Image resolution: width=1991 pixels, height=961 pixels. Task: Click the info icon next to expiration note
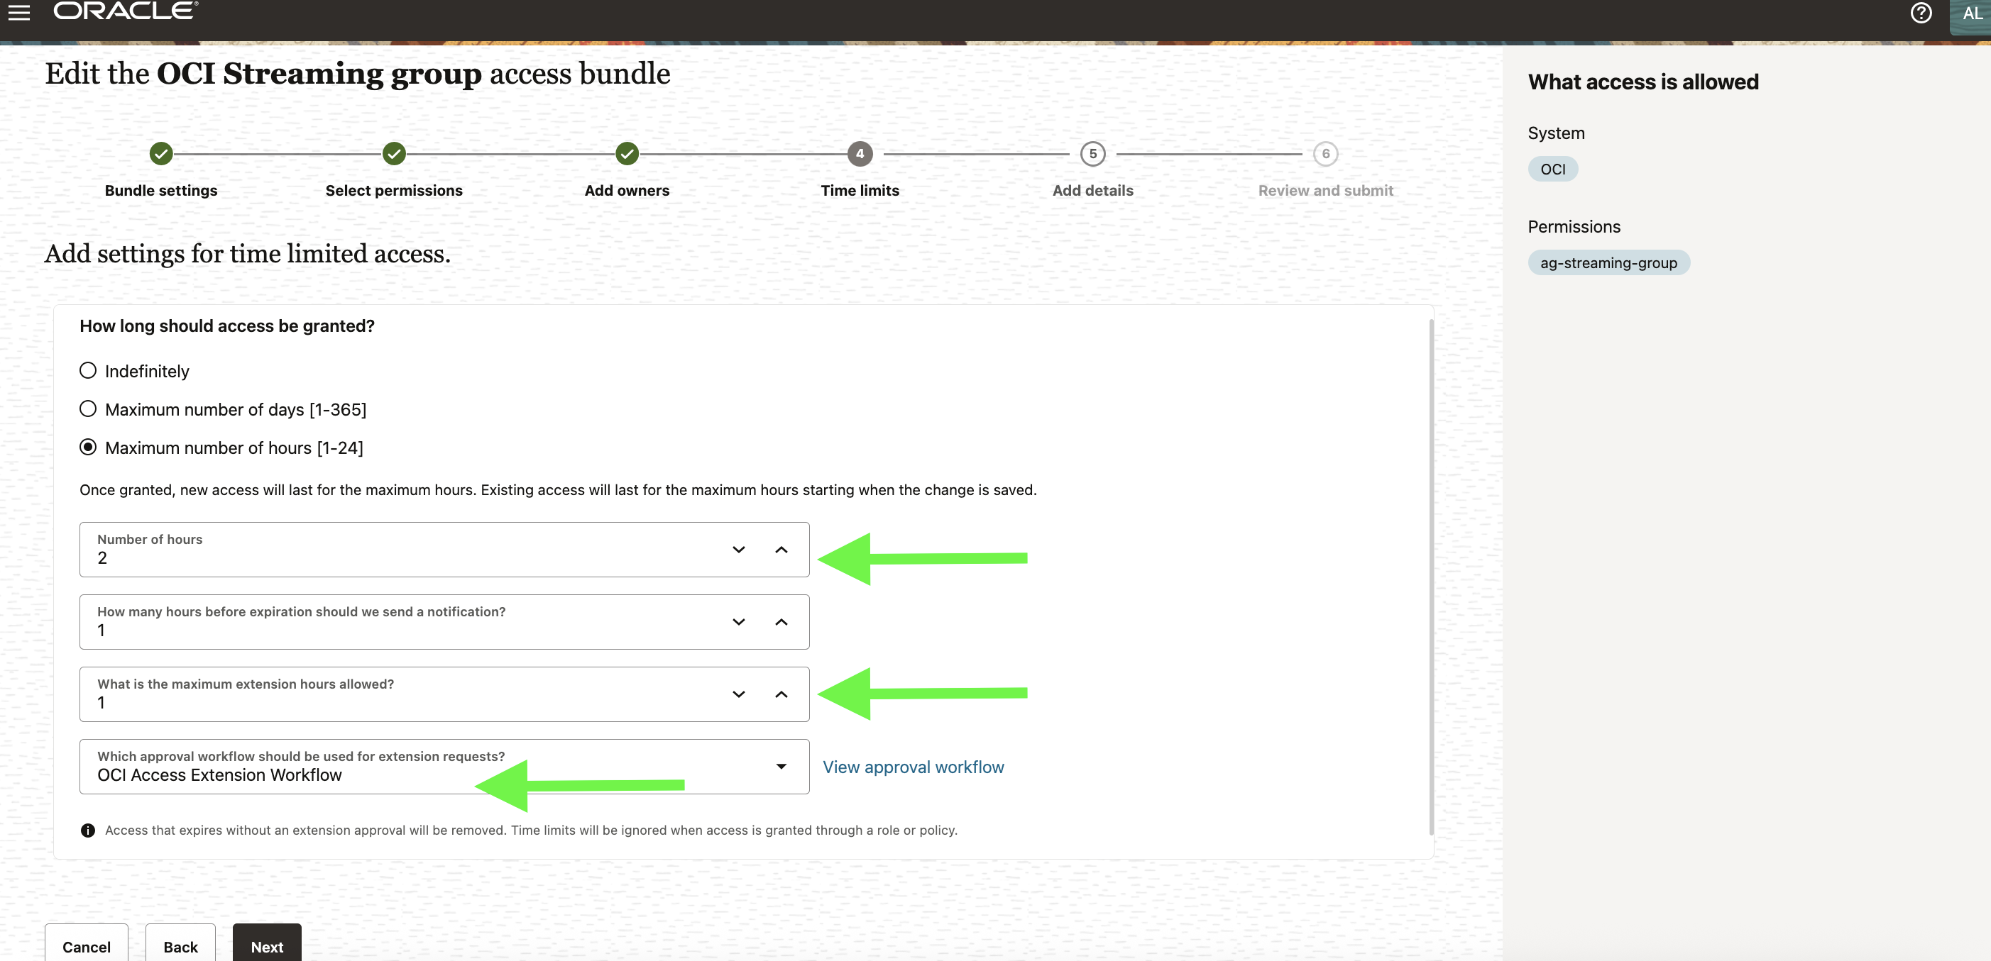pos(88,830)
